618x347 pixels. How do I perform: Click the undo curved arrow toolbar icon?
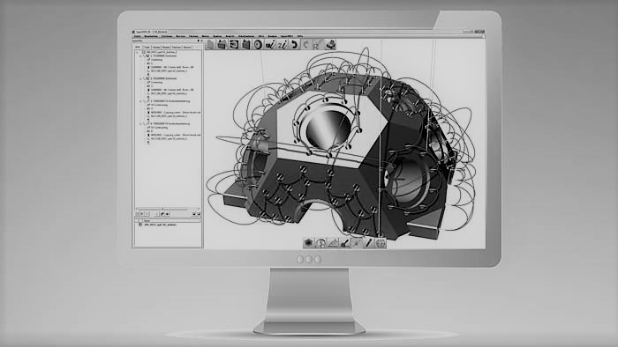294,45
